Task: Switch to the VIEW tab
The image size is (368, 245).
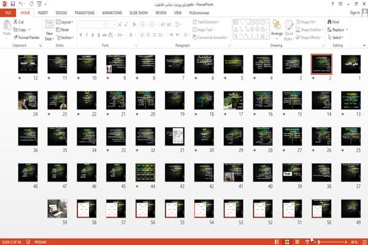Action: tap(178, 13)
